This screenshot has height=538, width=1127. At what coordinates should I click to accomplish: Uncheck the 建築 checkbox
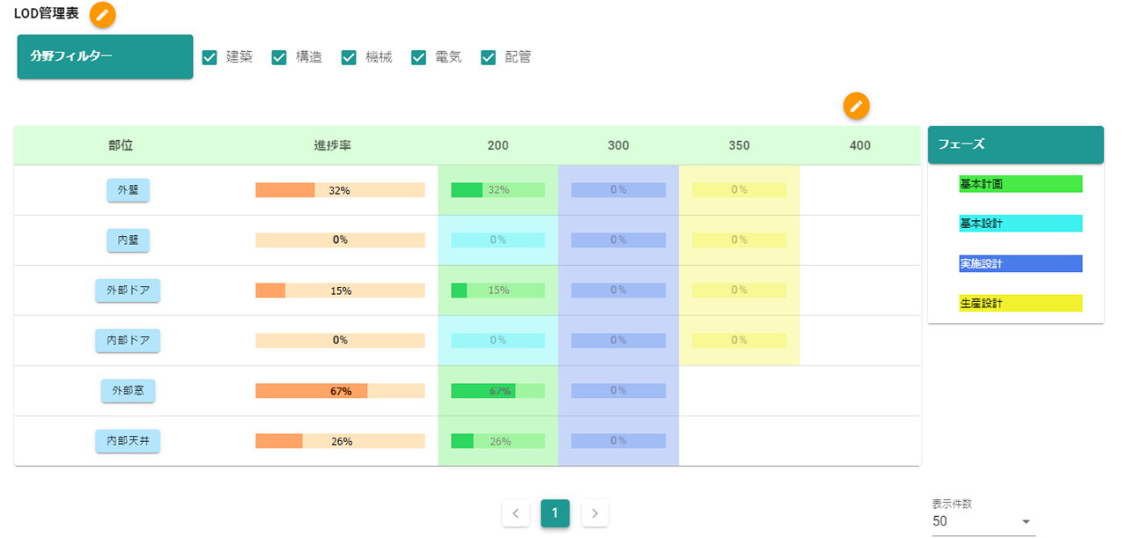tap(210, 57)
